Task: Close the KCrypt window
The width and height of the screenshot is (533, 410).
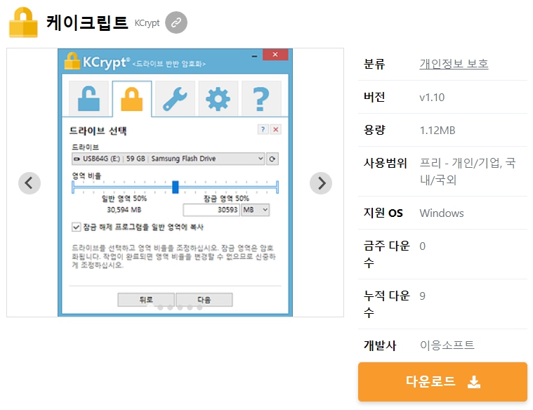Action: (x=275, y=54)
